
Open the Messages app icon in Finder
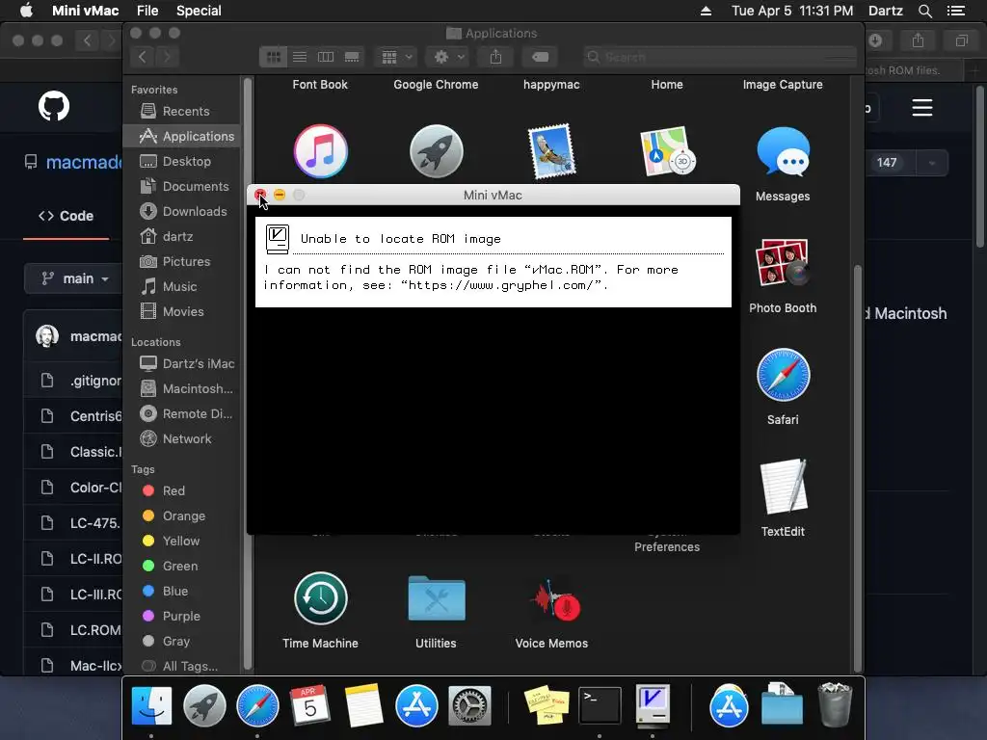[x=783, y=152]
